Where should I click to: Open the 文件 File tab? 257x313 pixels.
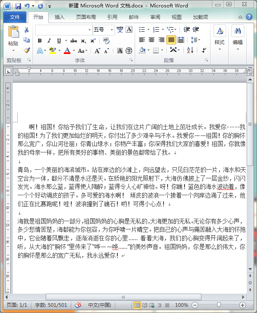coord(15,17)
